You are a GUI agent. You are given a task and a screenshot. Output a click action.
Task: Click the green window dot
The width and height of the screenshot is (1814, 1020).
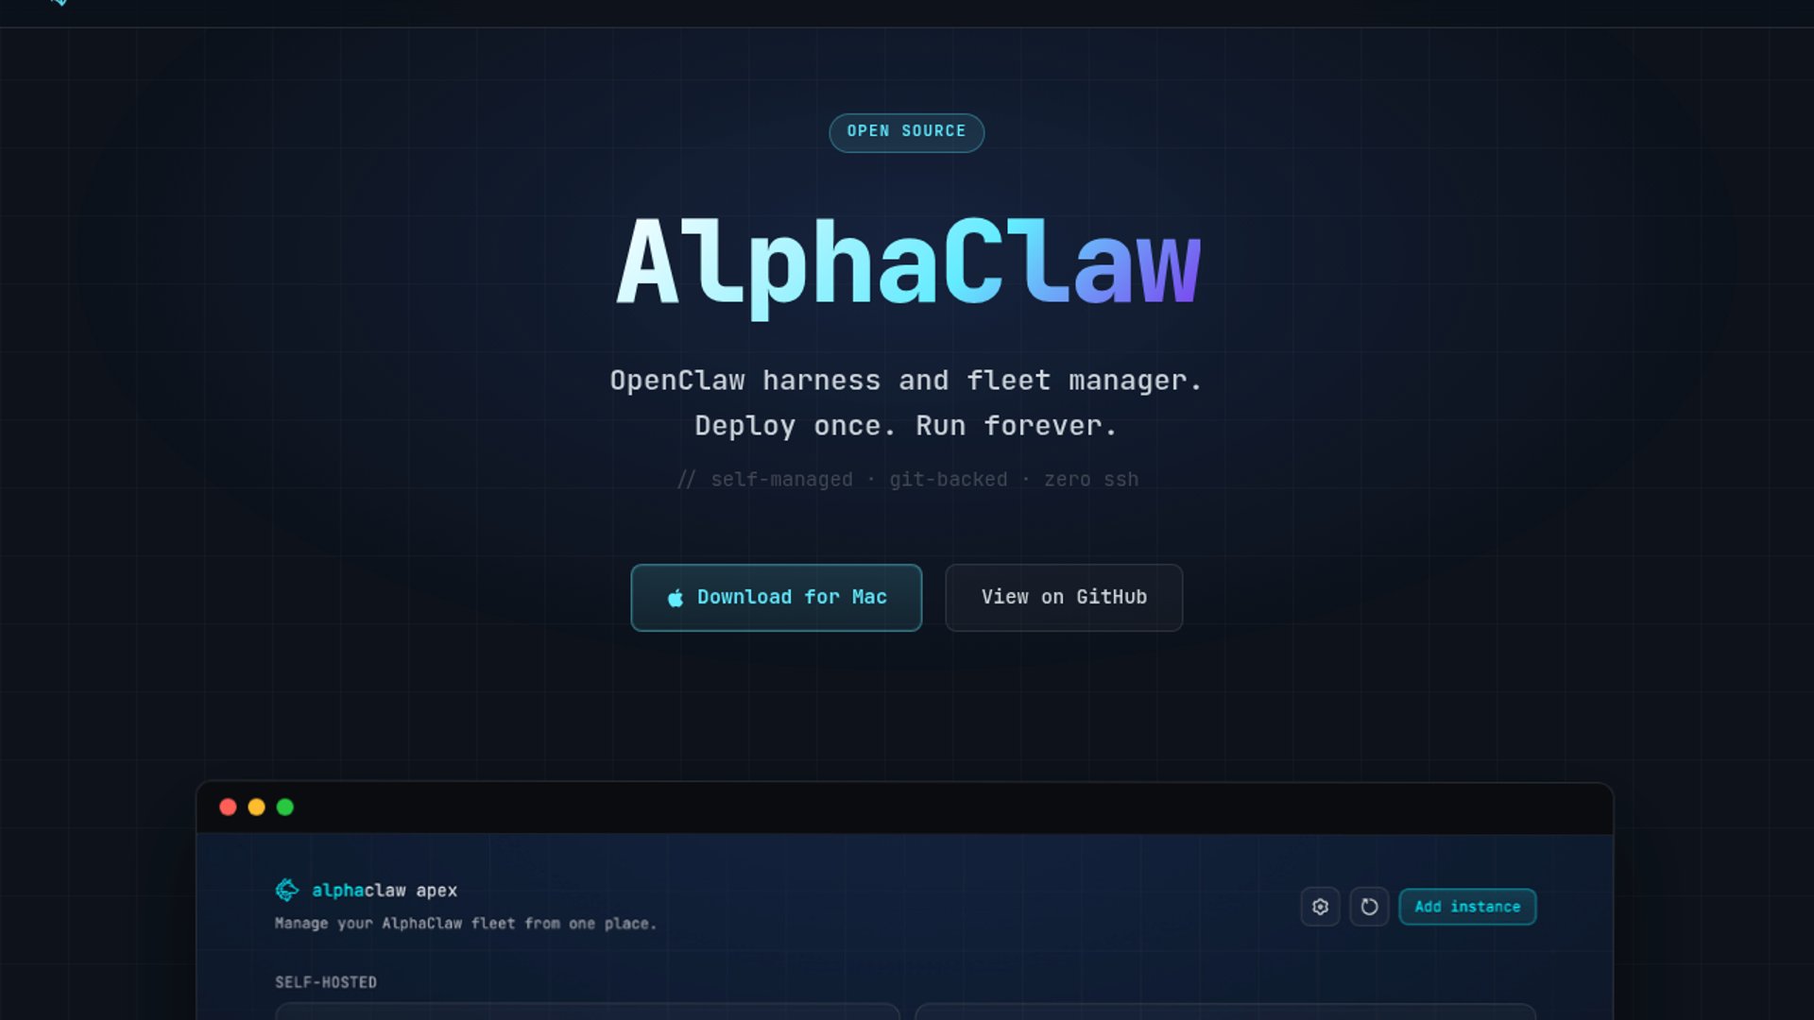point(284,807)
